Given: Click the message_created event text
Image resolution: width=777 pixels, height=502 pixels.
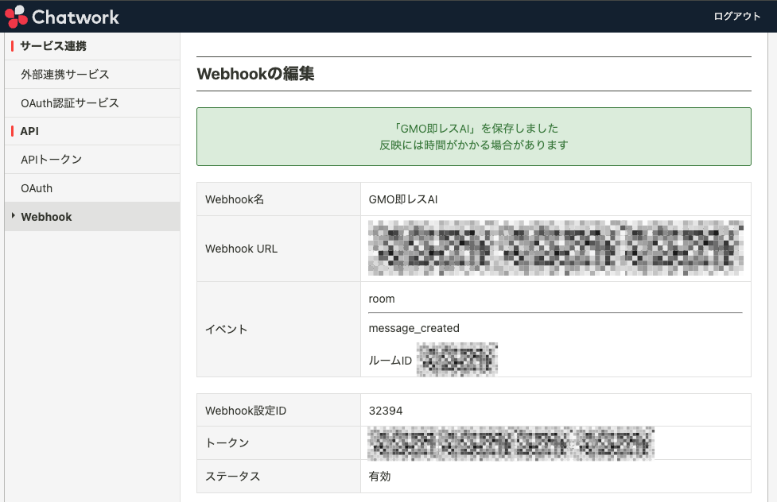Looking at the screenshot, I should (414, 328).
